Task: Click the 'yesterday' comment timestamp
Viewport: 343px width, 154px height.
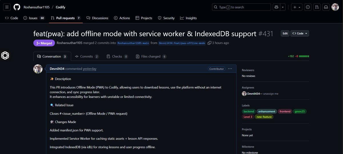Action: pyautogui.click(x=89, y=69)
